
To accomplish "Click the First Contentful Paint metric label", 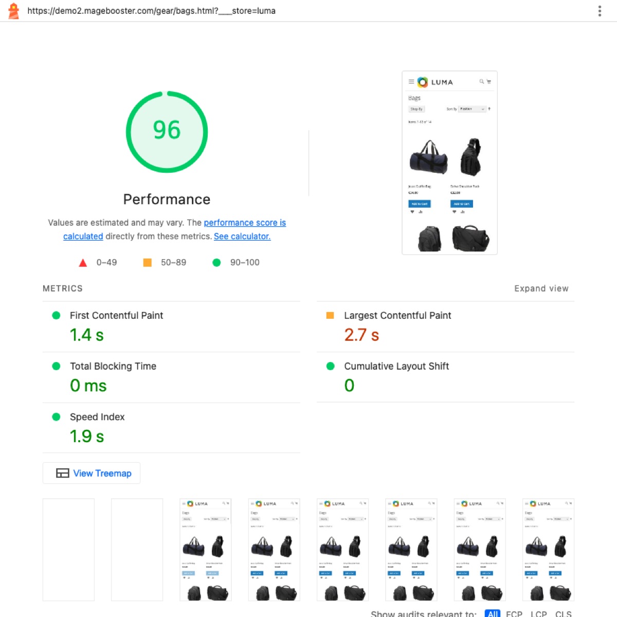I will point(116,316).
